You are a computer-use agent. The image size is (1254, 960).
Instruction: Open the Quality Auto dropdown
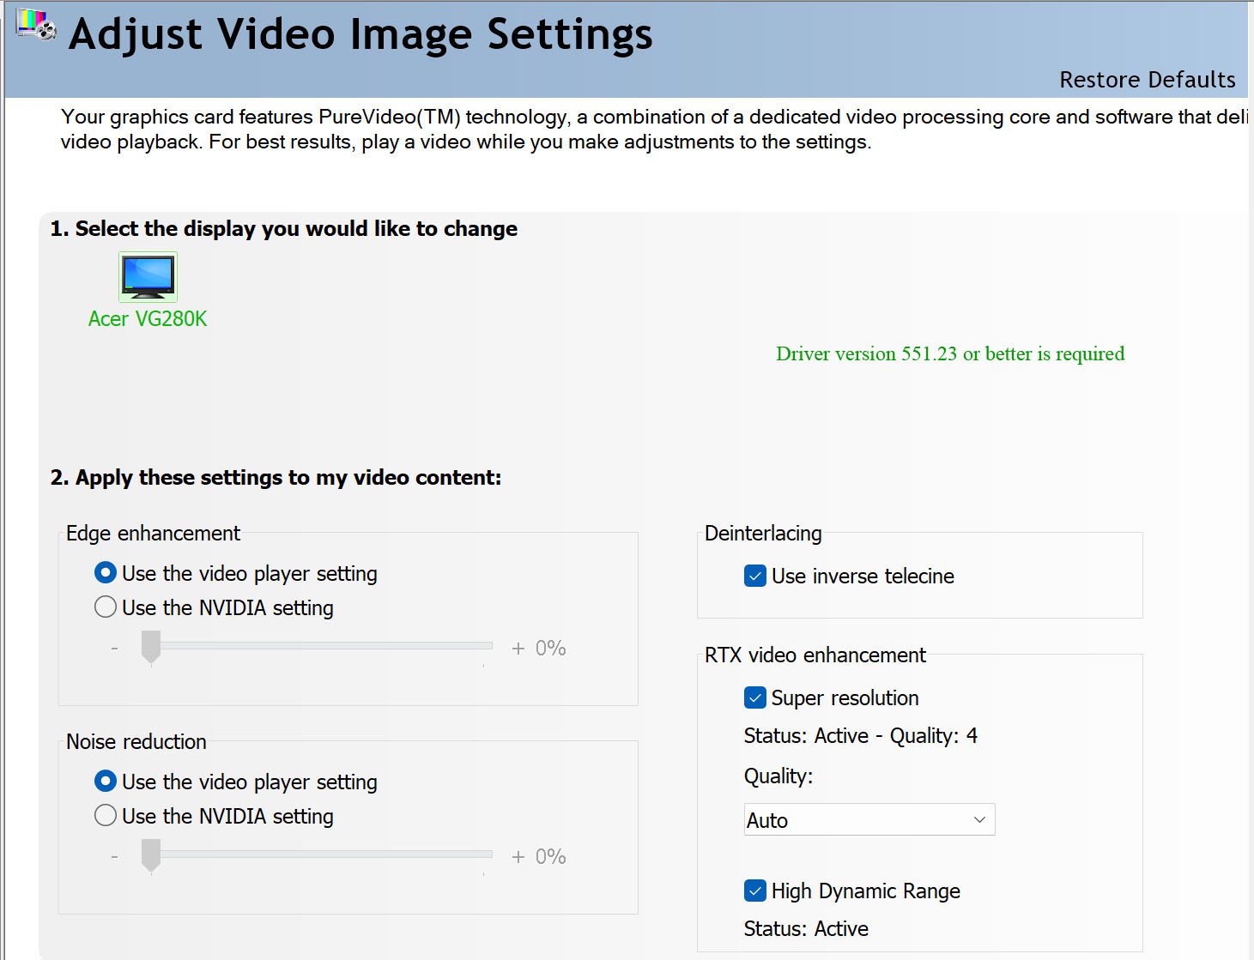(x=869, y=819)
